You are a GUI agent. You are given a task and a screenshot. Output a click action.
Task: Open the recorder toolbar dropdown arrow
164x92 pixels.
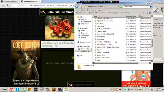coord(108,2)
